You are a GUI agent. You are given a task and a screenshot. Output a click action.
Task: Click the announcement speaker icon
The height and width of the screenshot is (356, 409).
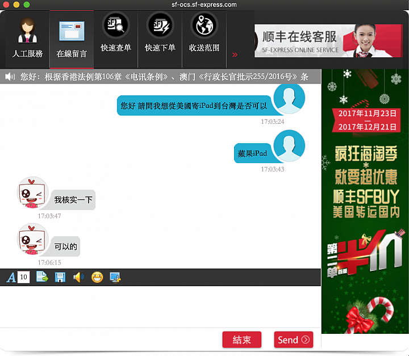[x=10, y=77]
